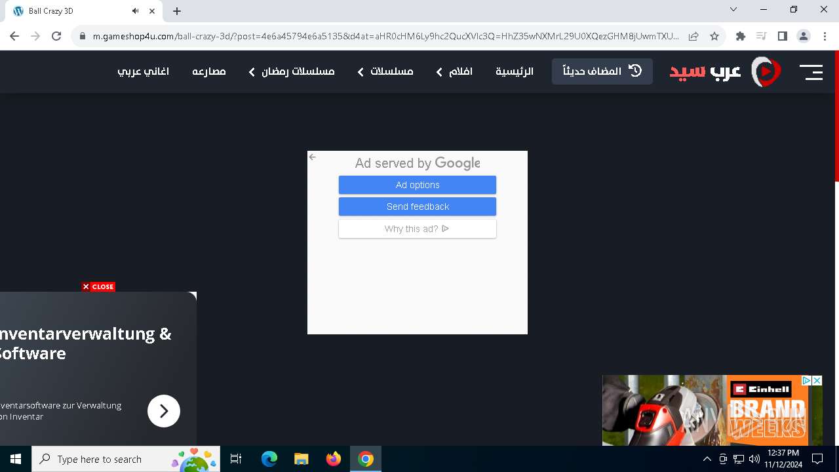The width and height of the screenshot is (839, 472).
Task: Expand the chevron next to مسلسلات رمضان
Action: (252, 72)
